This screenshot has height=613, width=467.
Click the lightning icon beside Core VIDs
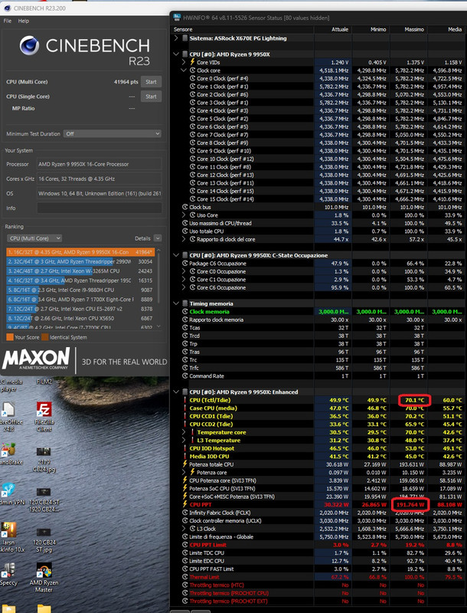click(x=192, y=62)
